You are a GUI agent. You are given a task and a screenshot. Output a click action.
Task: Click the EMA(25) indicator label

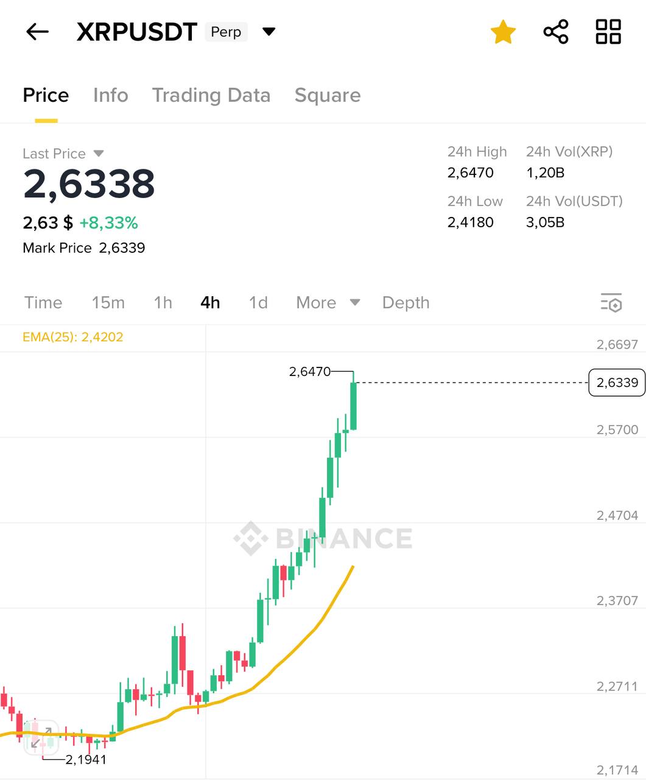(x=72, y=337)
